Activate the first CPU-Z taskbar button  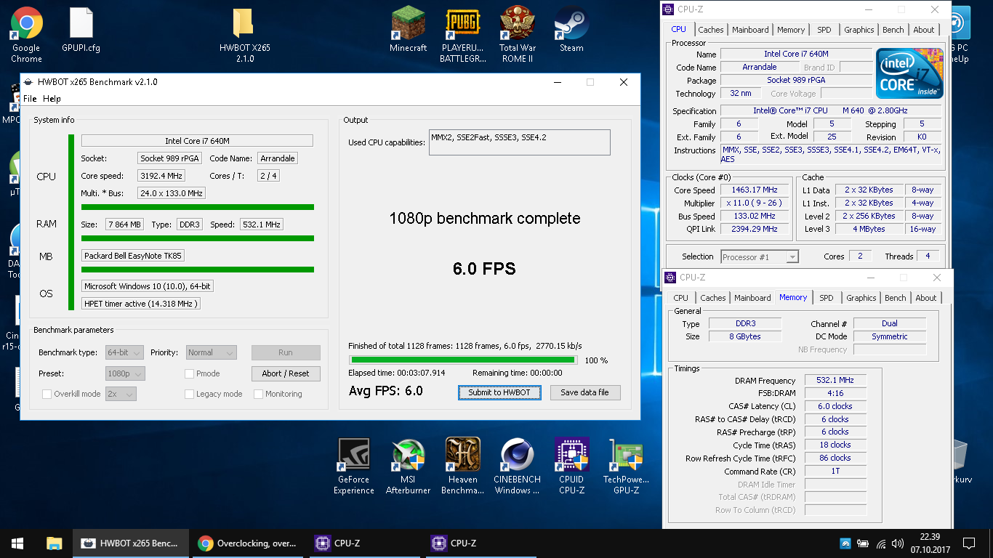point(363,543)
